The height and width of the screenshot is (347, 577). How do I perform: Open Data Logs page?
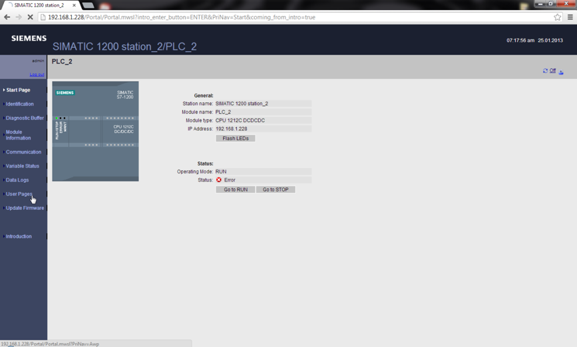point(17,179)
